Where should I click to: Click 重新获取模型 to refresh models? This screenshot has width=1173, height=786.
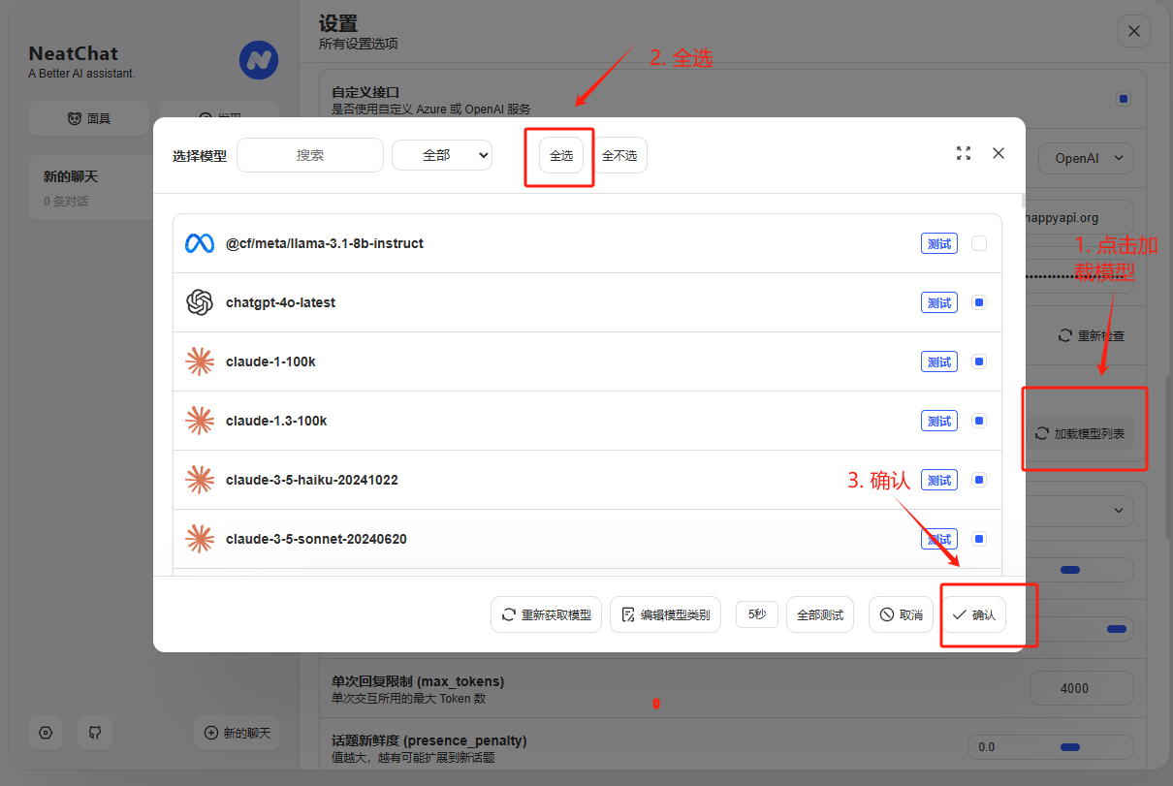pos(547,614)
